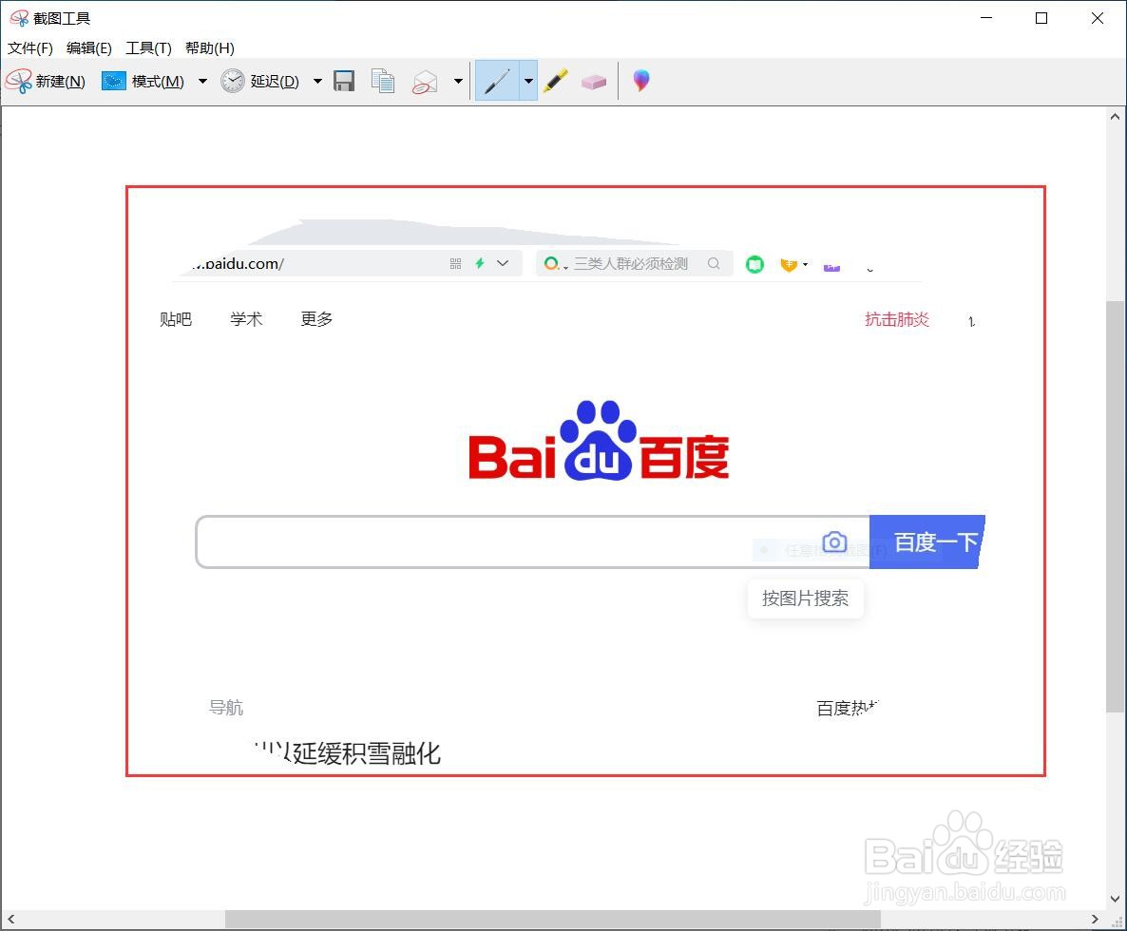1127x931 pixels.
Task: Click the 学术 link in snip
Action: coord(246,319)
